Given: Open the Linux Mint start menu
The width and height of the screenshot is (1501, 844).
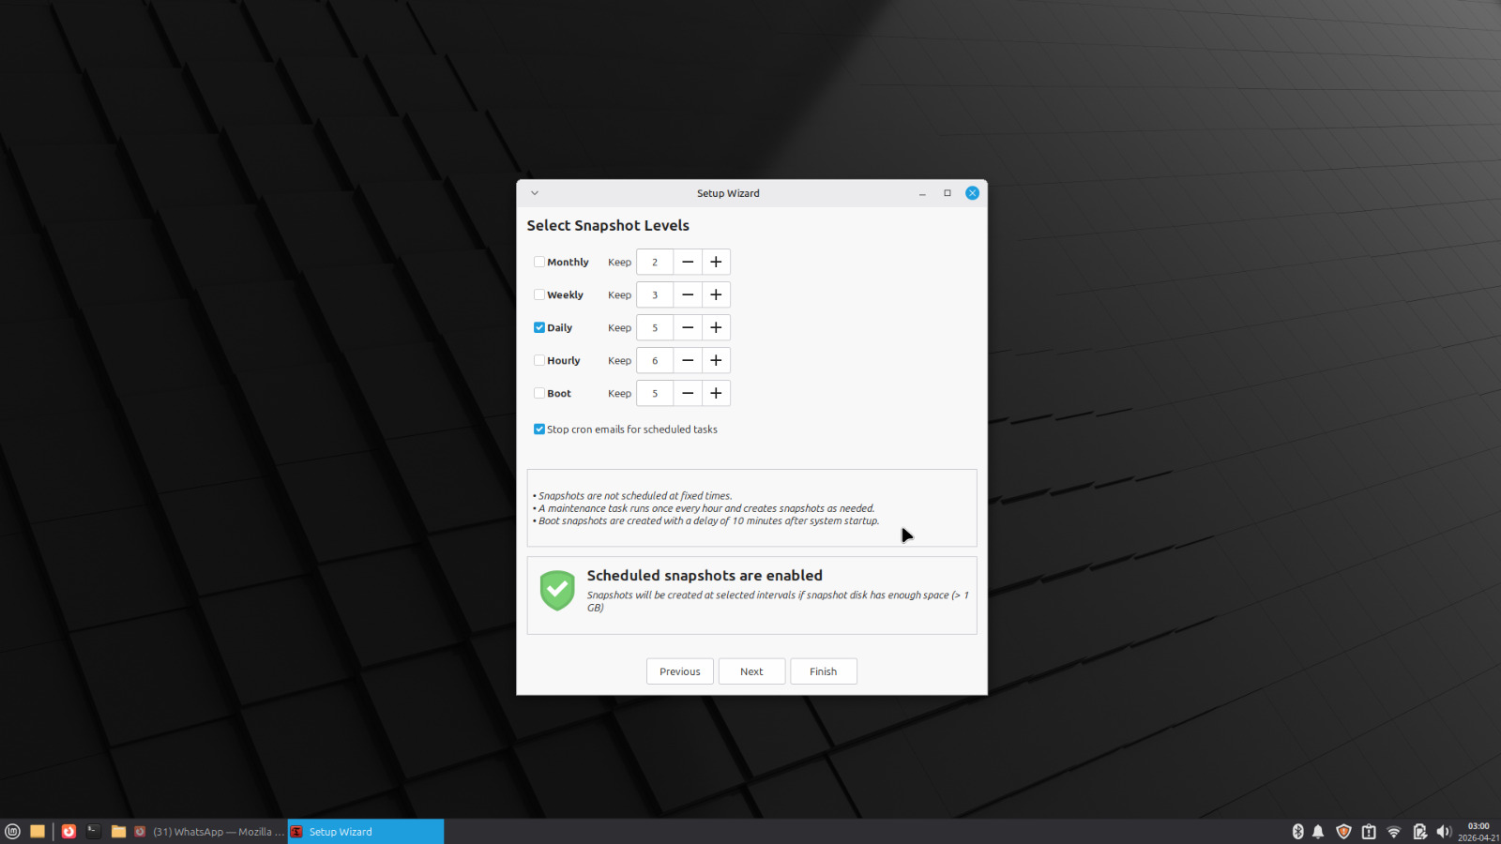Looking at the screenshot, I should (x=12, y=832).
